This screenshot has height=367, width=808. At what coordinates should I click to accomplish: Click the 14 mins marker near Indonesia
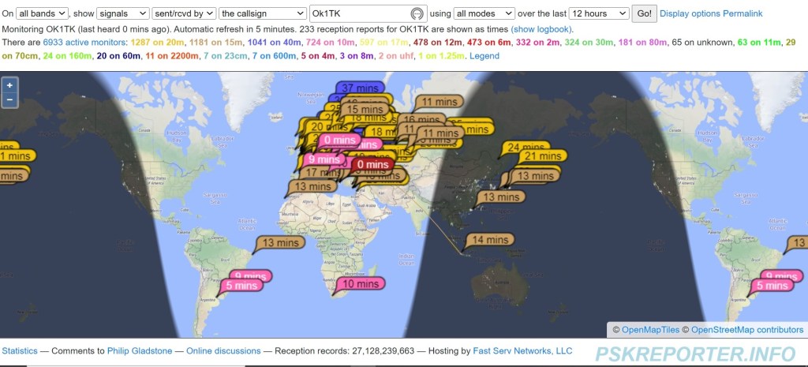(489, 240)
